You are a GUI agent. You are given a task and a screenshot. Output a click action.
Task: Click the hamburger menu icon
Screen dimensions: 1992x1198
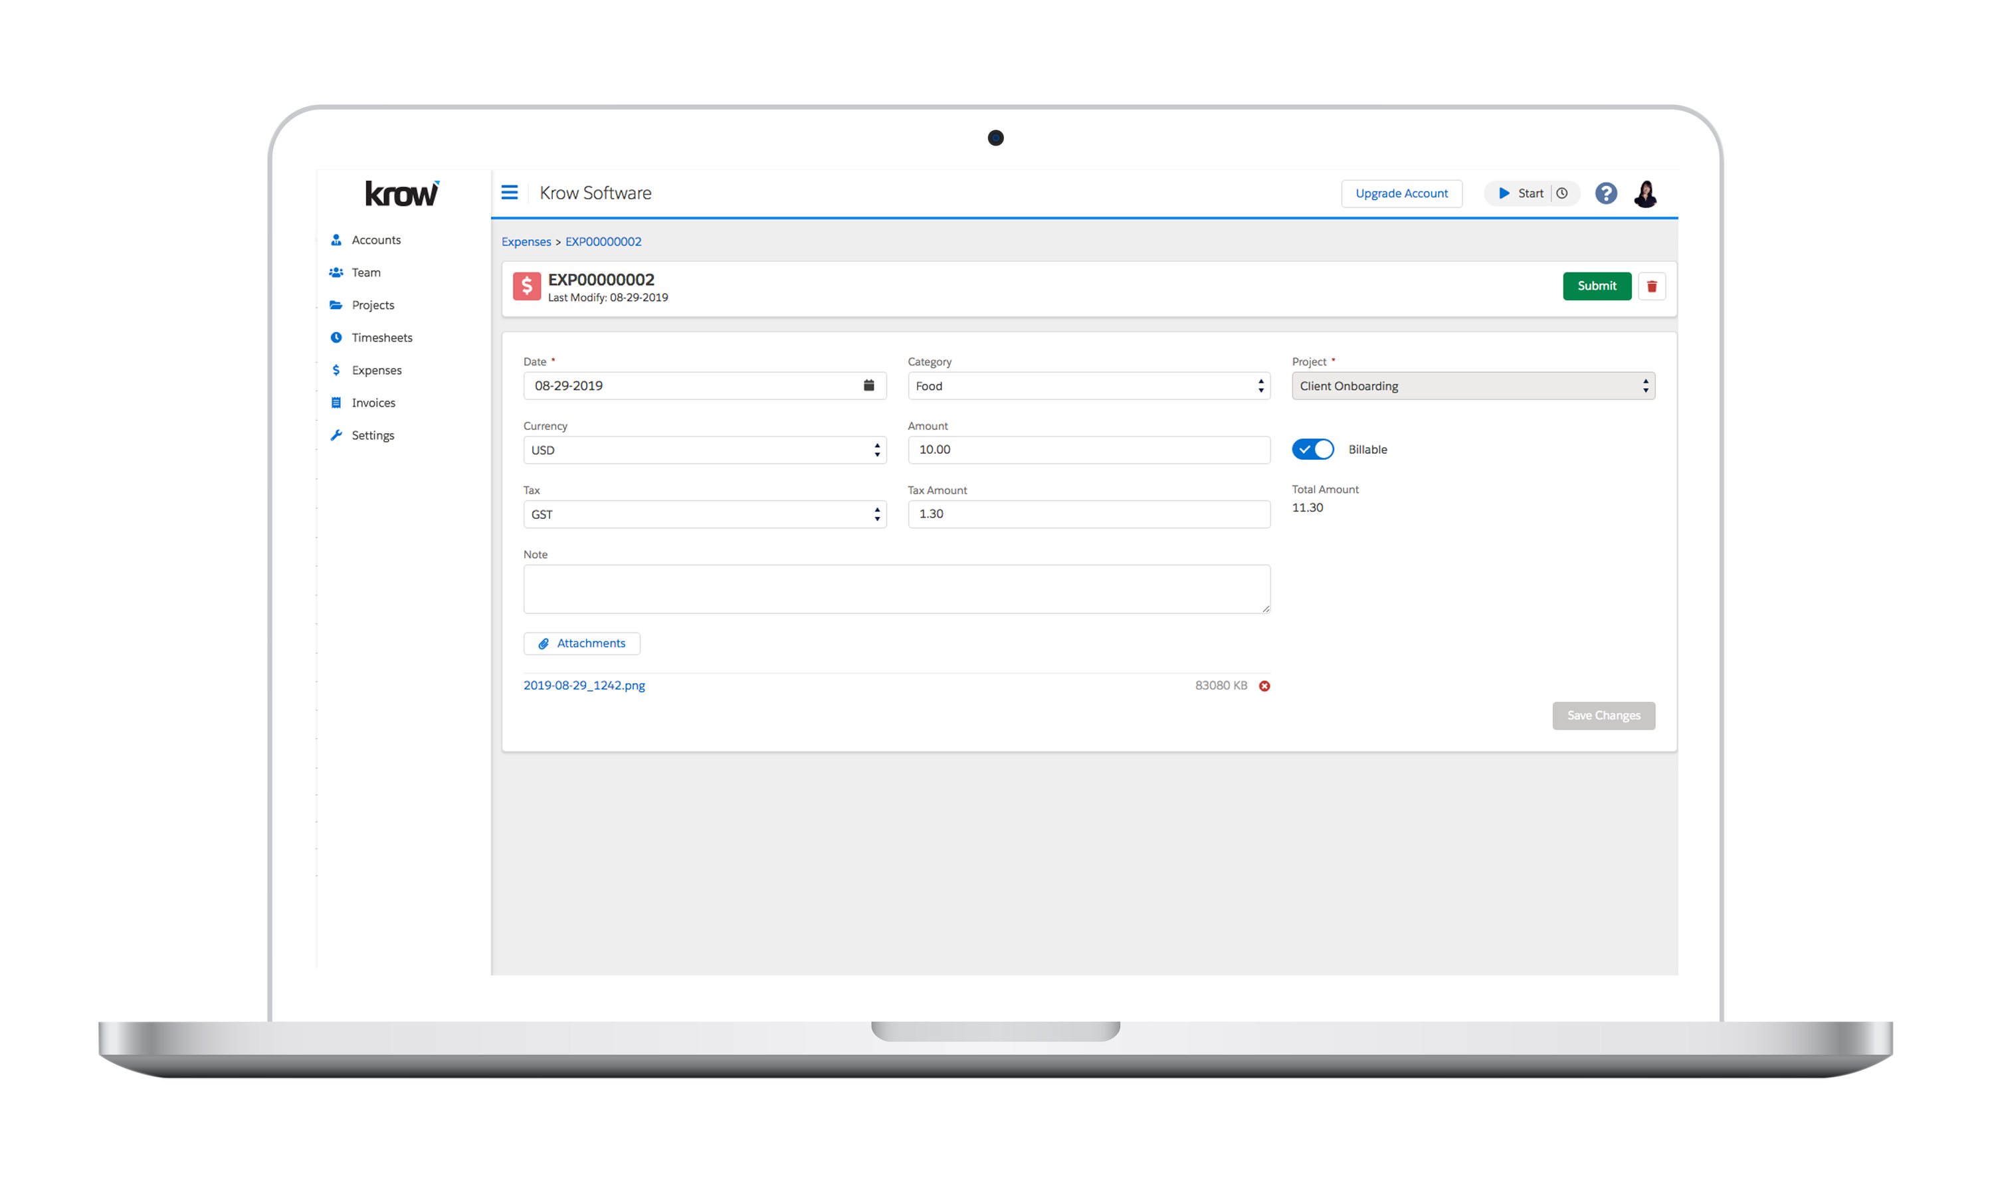click(510, 193)
